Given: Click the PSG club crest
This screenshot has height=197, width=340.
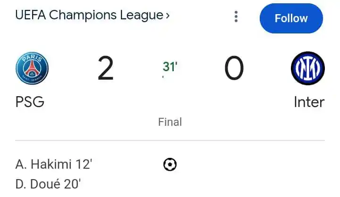Looking at the screenshot, I should click(32, 68).
